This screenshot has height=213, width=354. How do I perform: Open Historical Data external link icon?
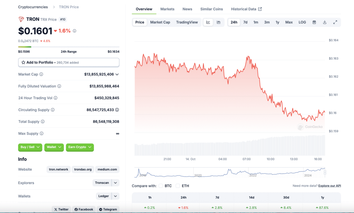pyautogui.click(x=260, y=9)
